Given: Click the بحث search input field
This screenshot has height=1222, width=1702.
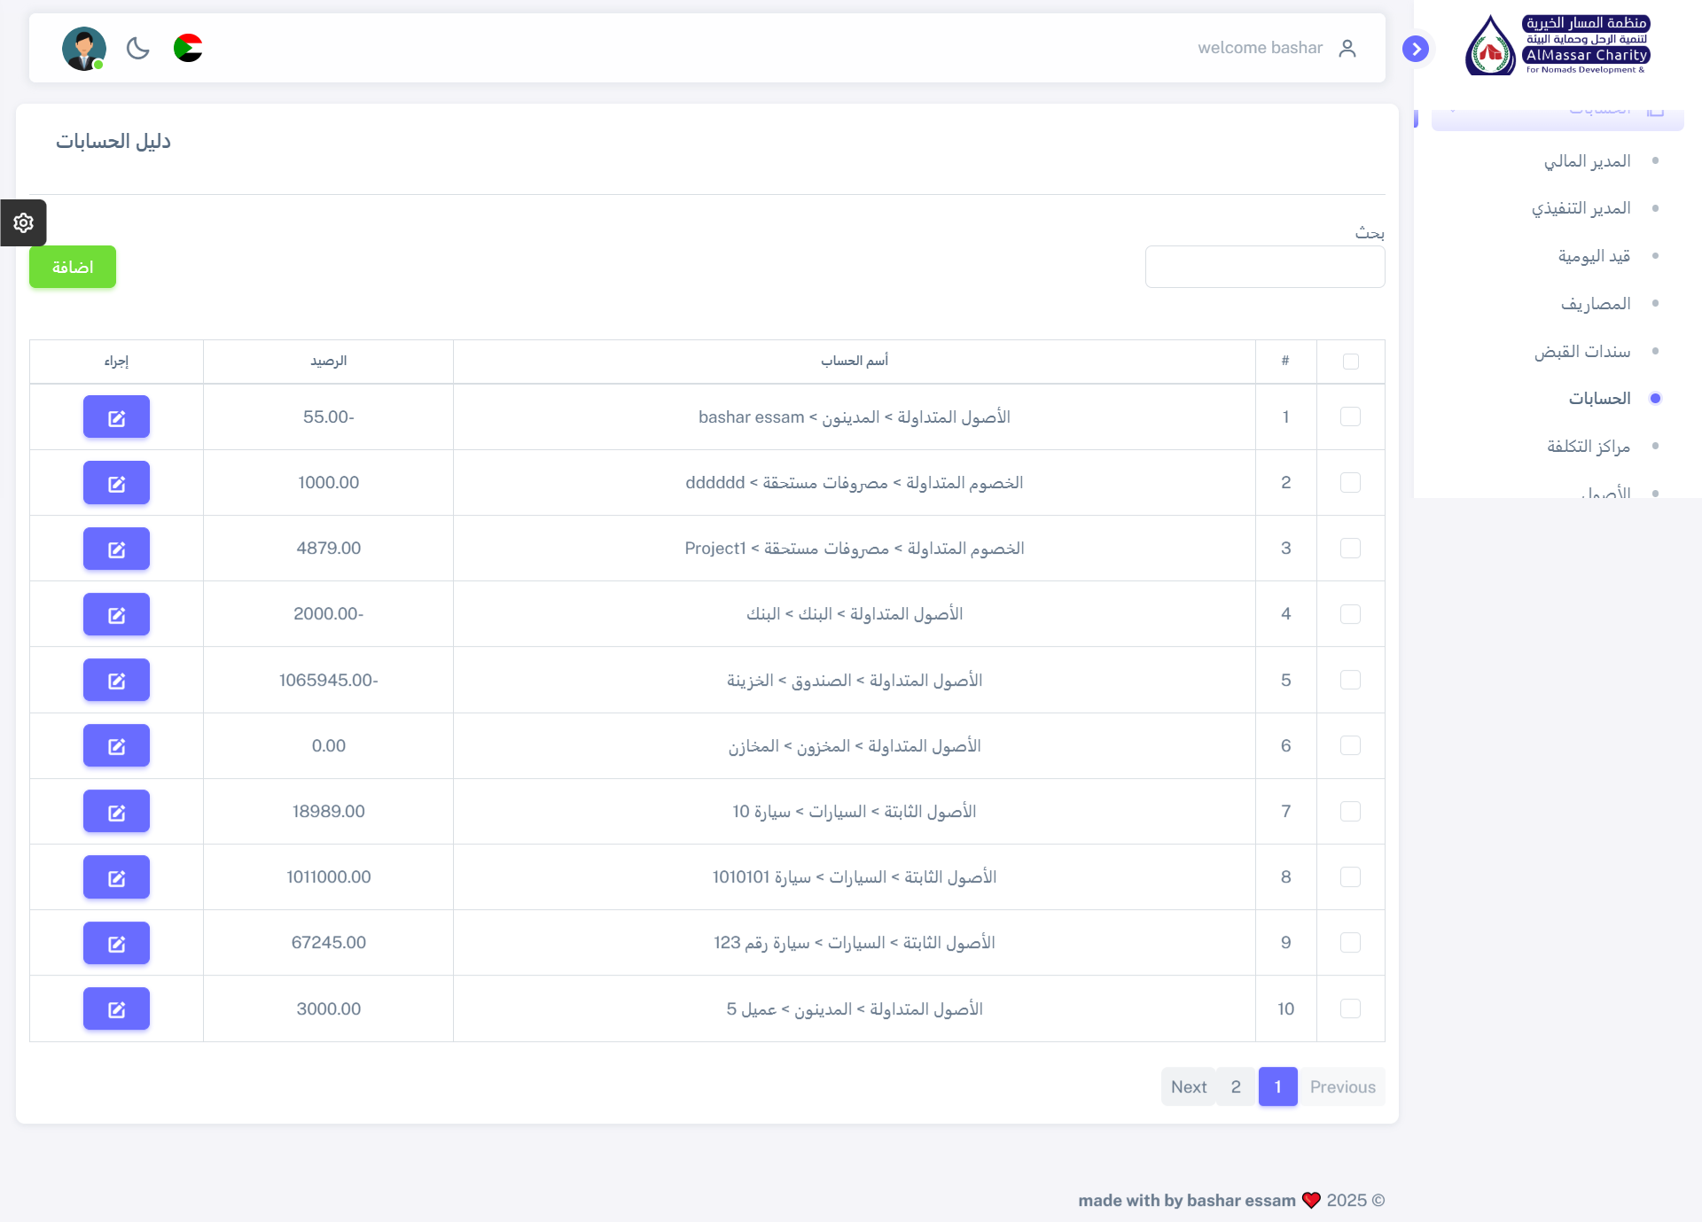Looking at the screenshot, I should 1264,267.
